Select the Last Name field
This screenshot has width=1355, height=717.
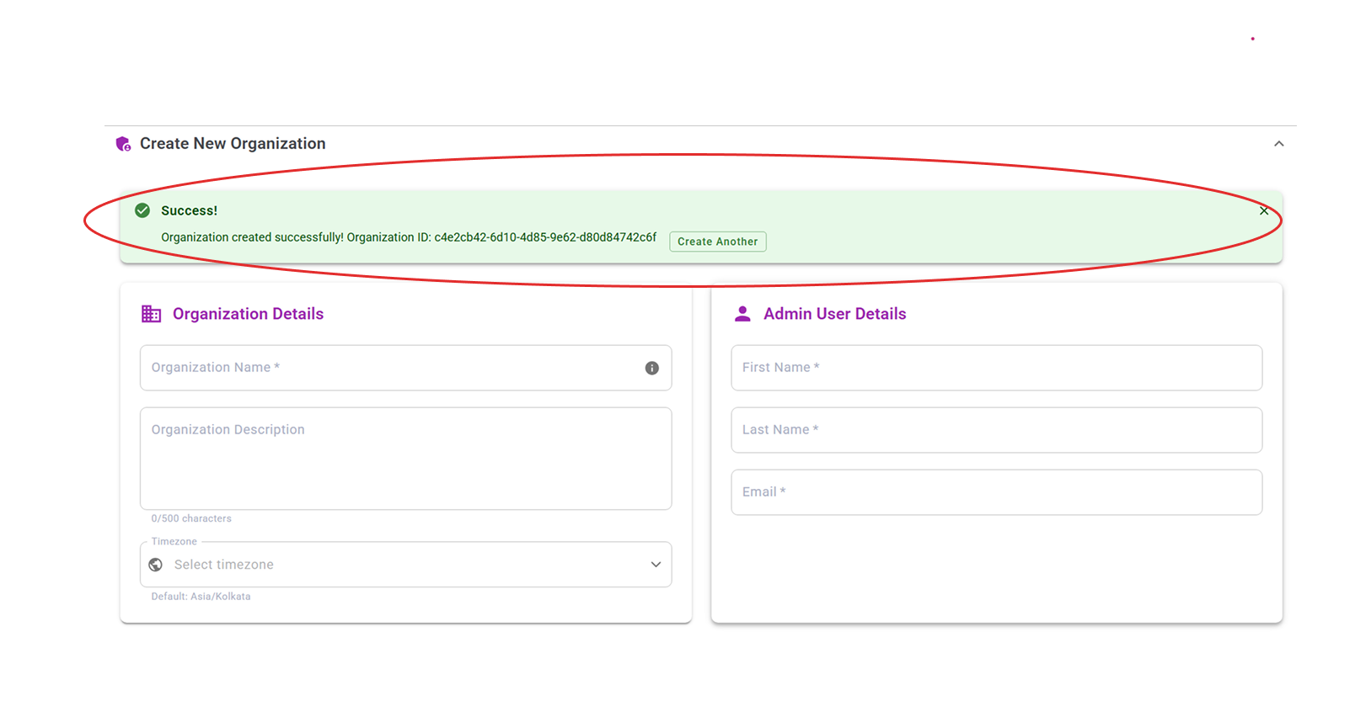tap(996, 430)
